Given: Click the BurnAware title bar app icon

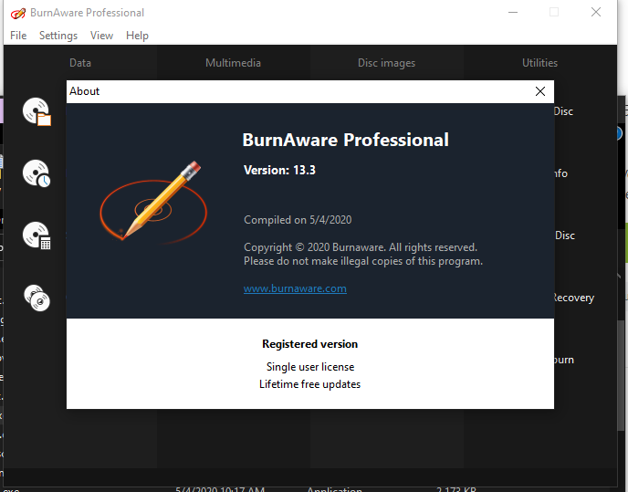Looking at the screenshot, I should tap(18, 13).
